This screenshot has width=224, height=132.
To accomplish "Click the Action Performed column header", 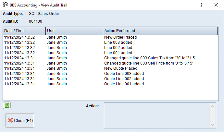I will 160,31.
